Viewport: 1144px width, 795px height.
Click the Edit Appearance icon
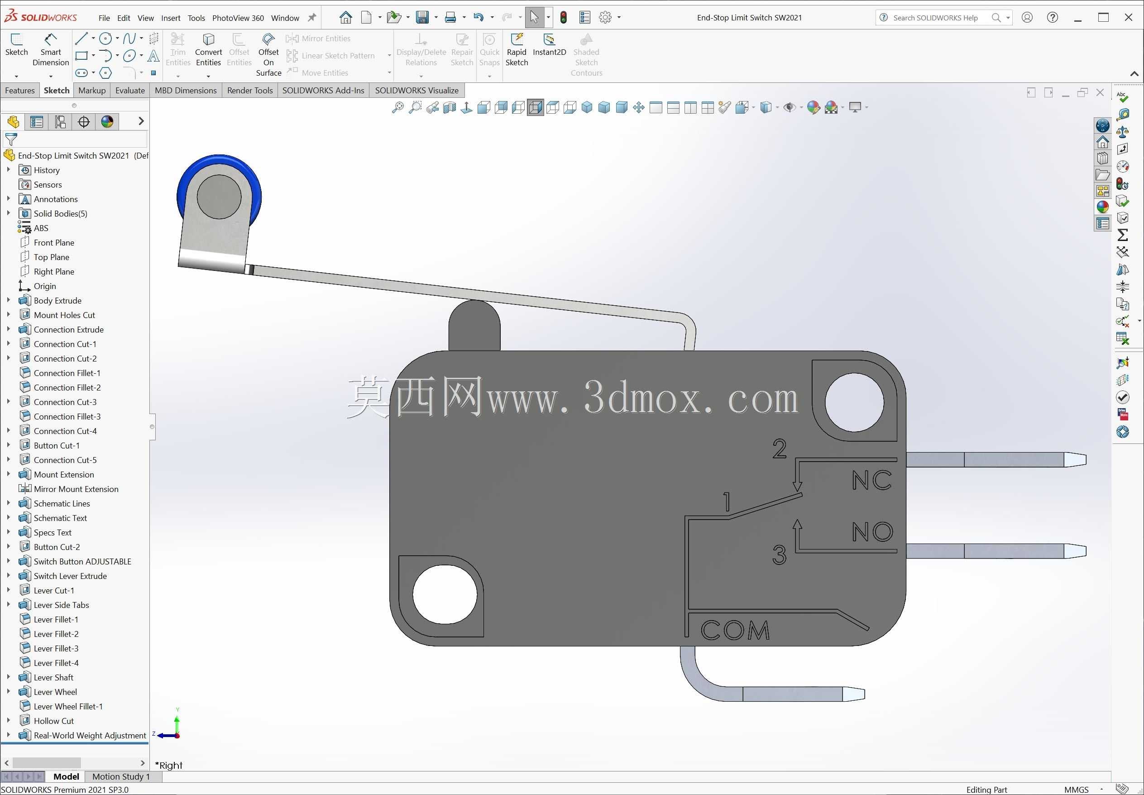tap(814, 108)
